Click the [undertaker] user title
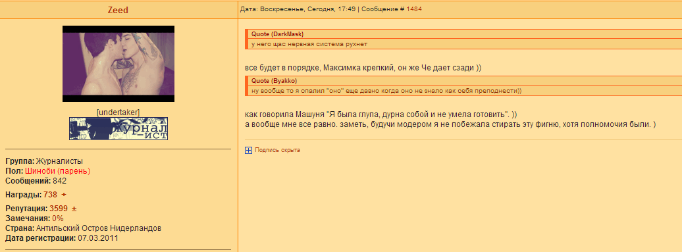The width and height of the screenshot is (682, 252). (x=118, y=112)
